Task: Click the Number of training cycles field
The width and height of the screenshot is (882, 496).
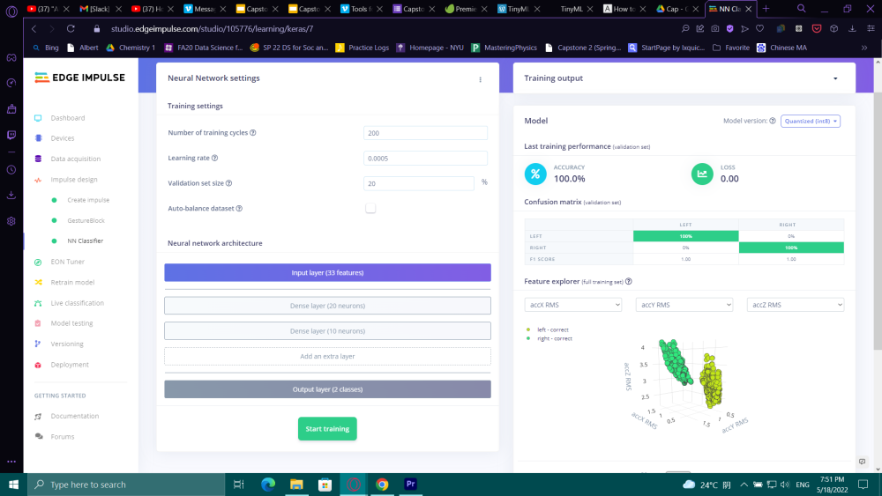Action: (x=425, y=133)
